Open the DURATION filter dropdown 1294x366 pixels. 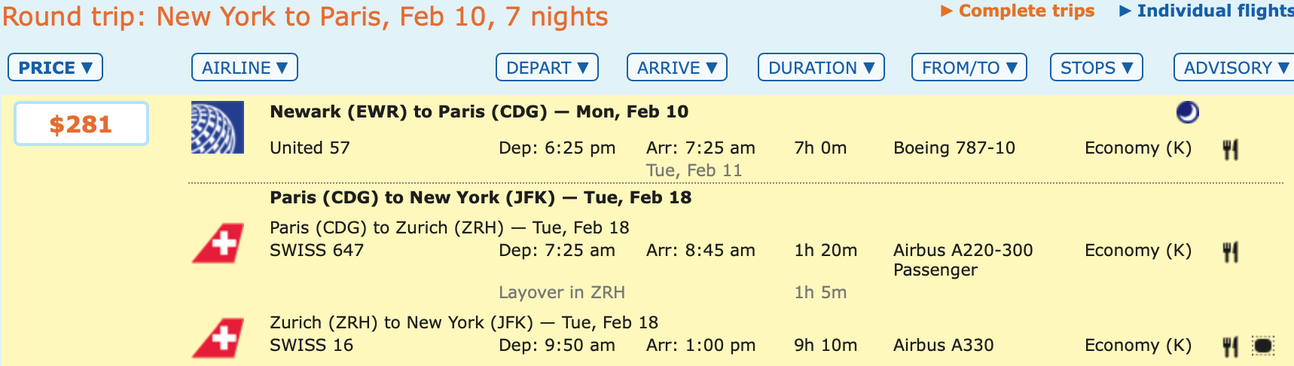[x=821, y=68]
